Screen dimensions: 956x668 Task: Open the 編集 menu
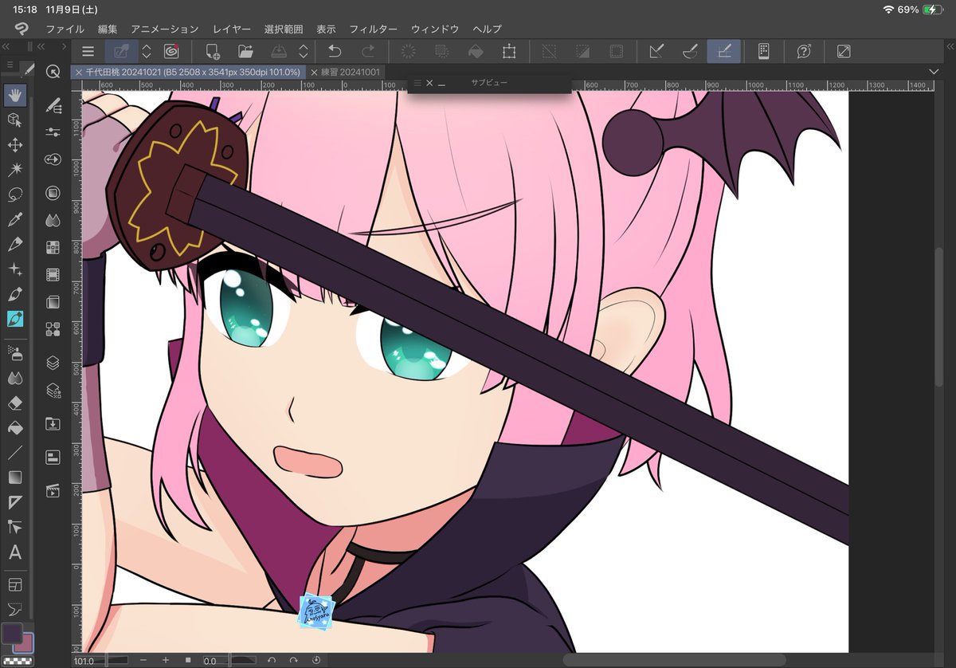coord(108,29)
